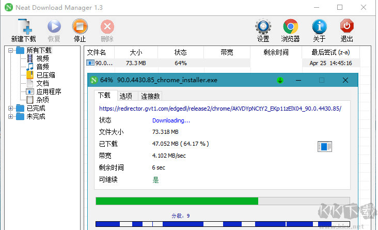Click the N logo in download dialog title
Screen dimensions: 378x230
(x=94, y=80)
